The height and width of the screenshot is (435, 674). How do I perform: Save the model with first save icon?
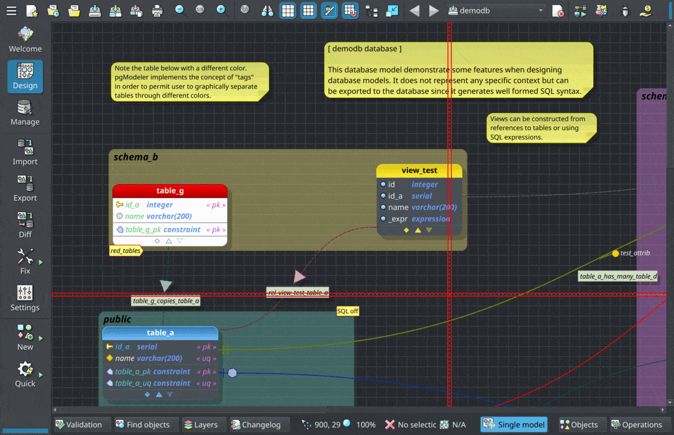(95, 10)
